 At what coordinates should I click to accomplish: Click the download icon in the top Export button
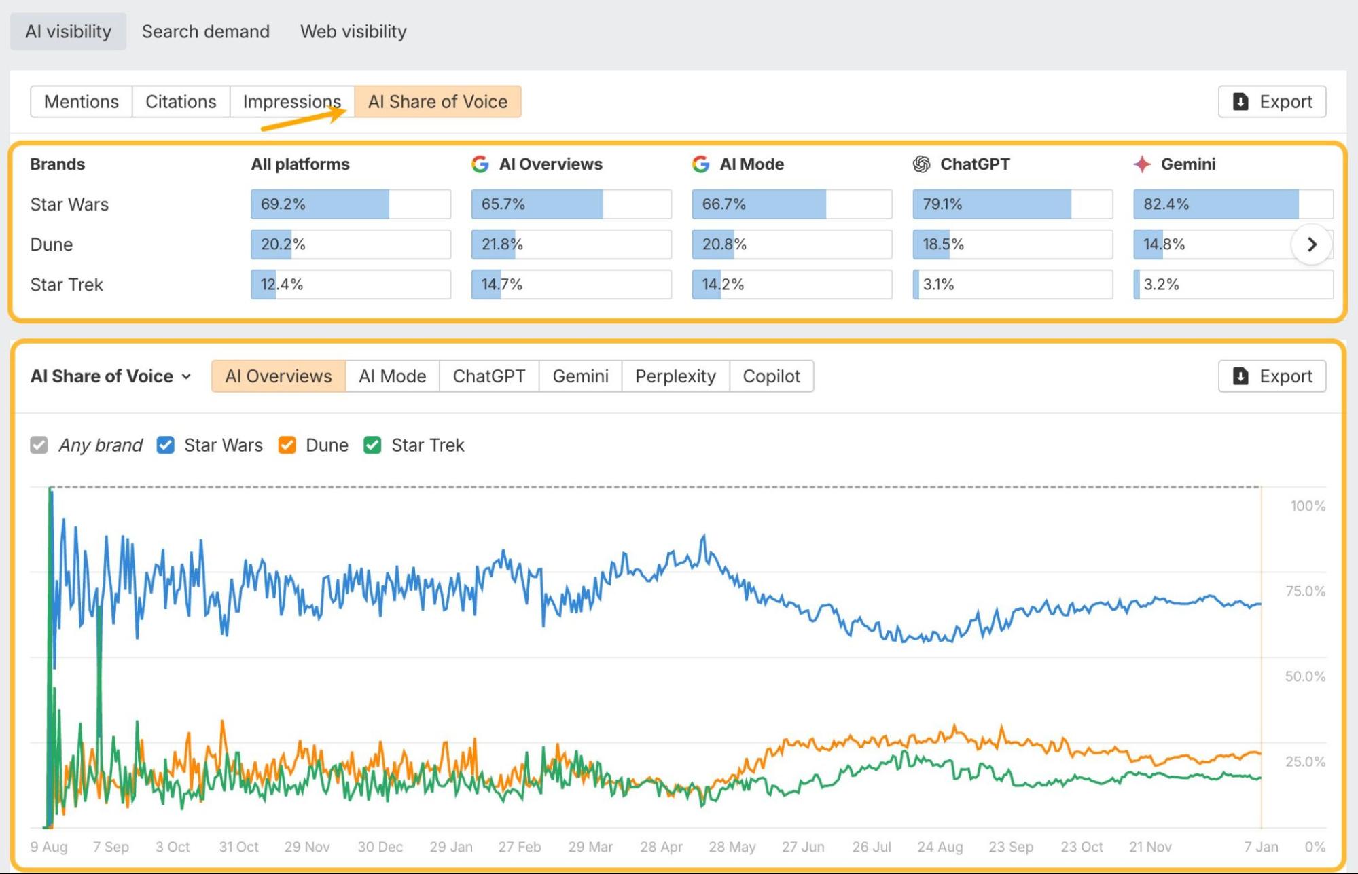click(x=1240, y=102)
